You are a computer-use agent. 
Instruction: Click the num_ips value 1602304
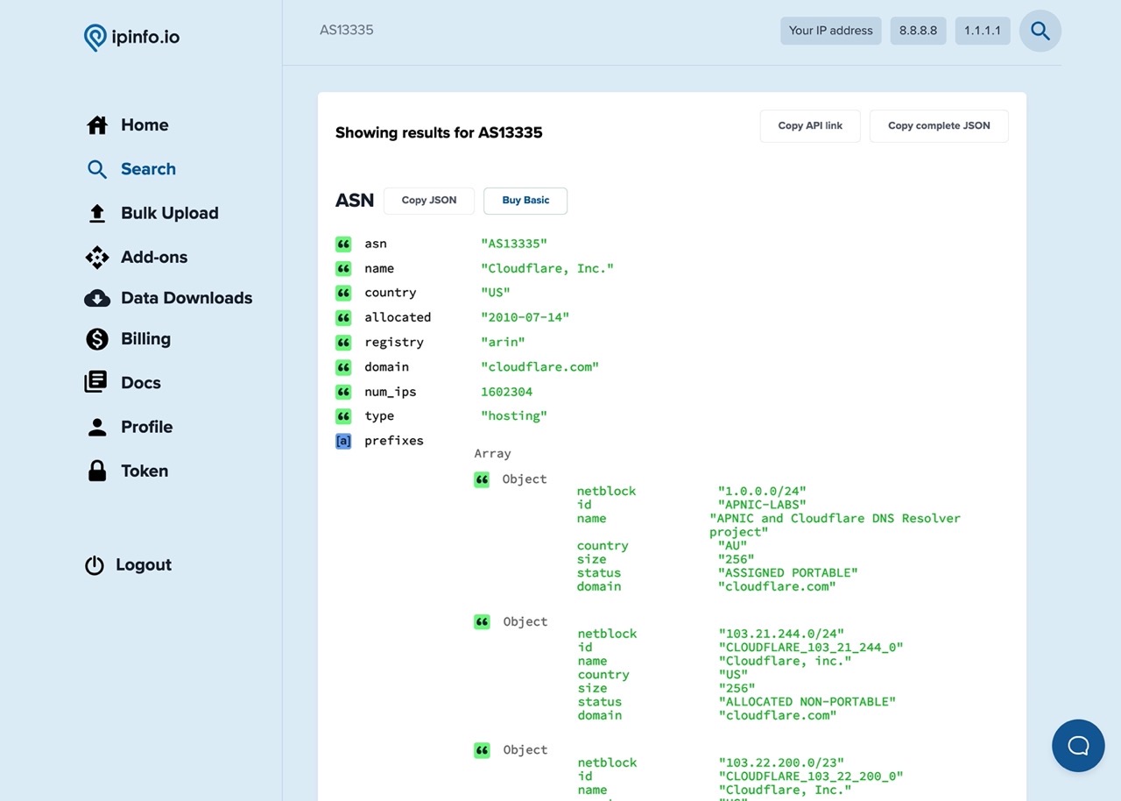tap(506, 392)
